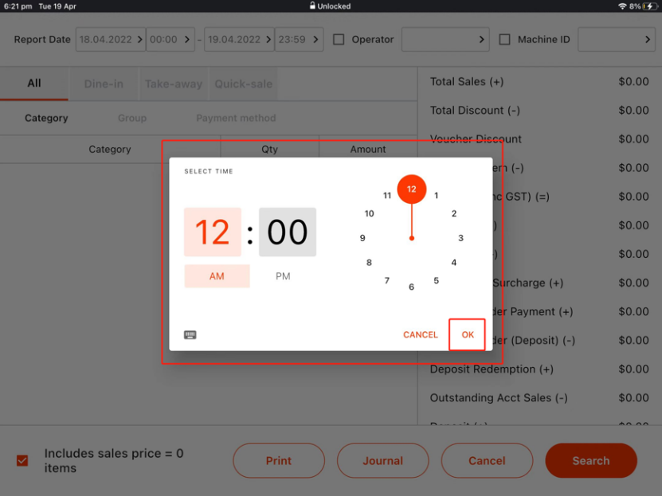Switch to the Payment method tab

point(236,118)
